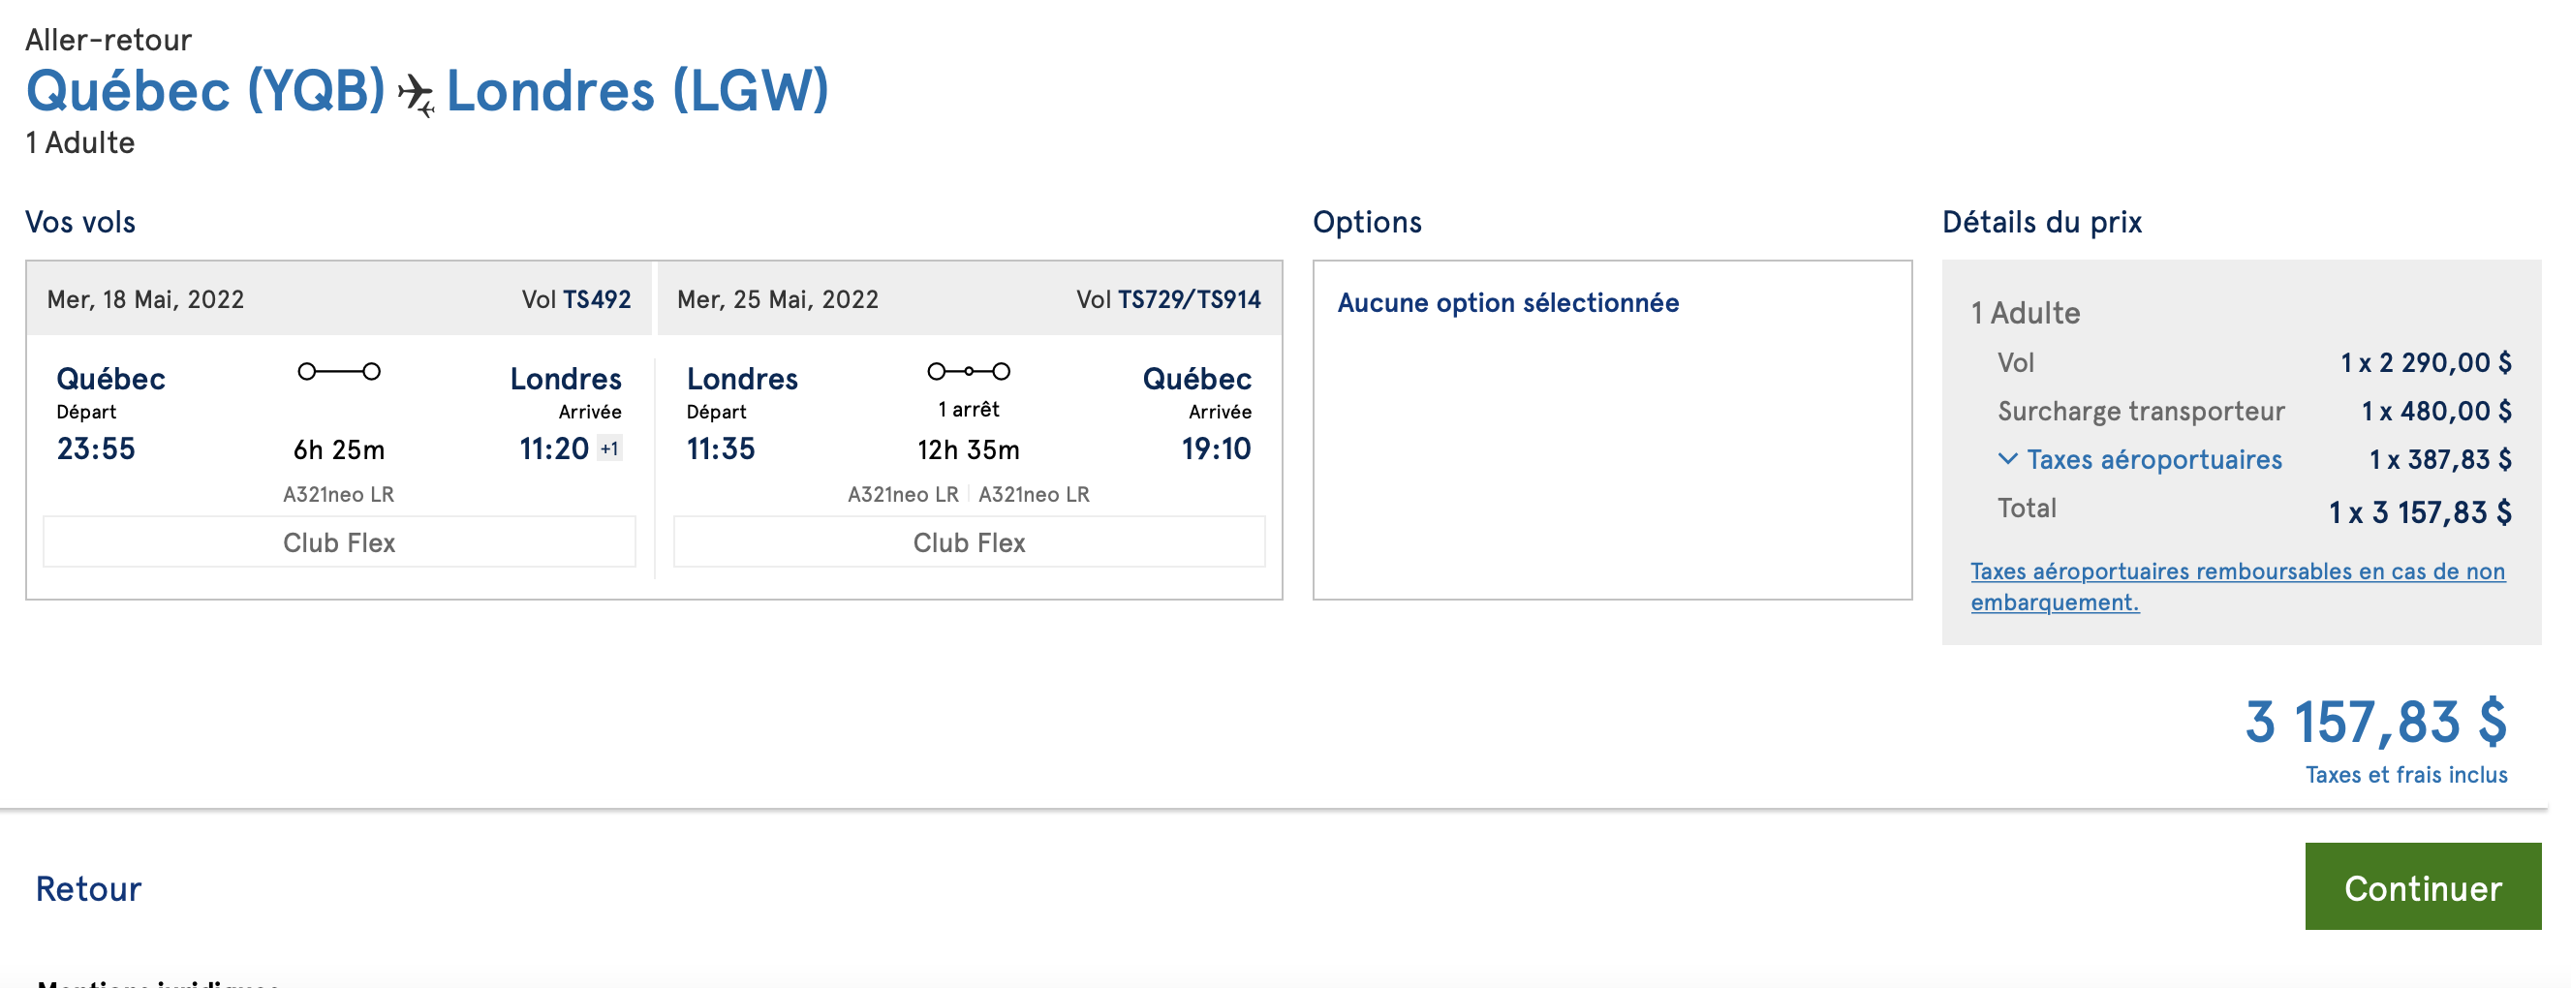Open the Taxes aéroportuaires breakdown
This screenshot has width=2571, height=988.
(x=2153, y=459)
